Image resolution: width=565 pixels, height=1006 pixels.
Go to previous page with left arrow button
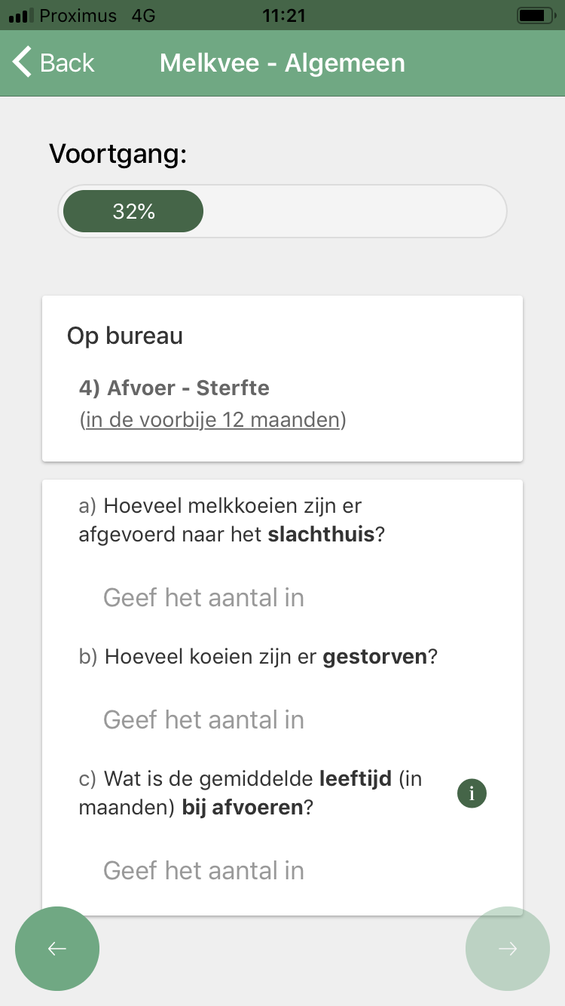pyautogui.click(x=57, y=949)
